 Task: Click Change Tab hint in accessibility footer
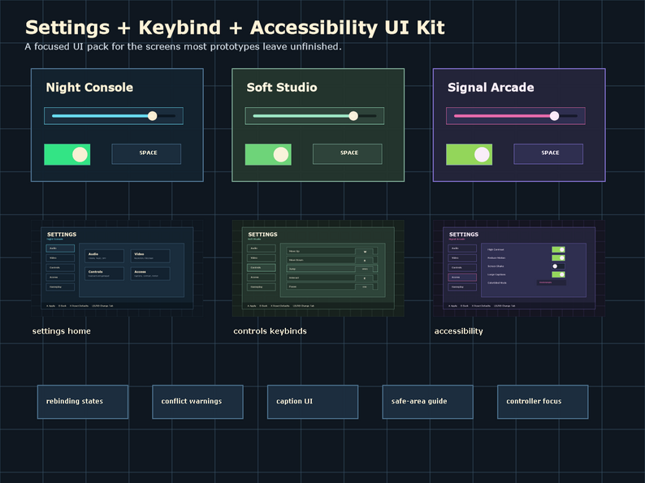coord(504,306)
